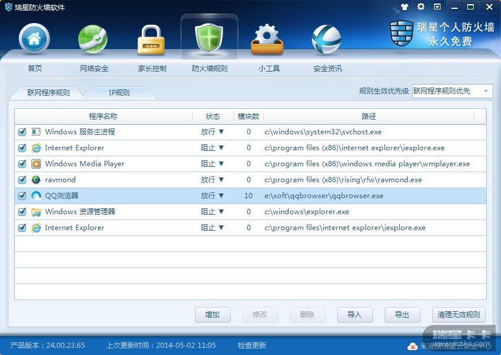Click the ravmond program icon
This screenshot has height=355, width=501.
(x=36, y=180)
